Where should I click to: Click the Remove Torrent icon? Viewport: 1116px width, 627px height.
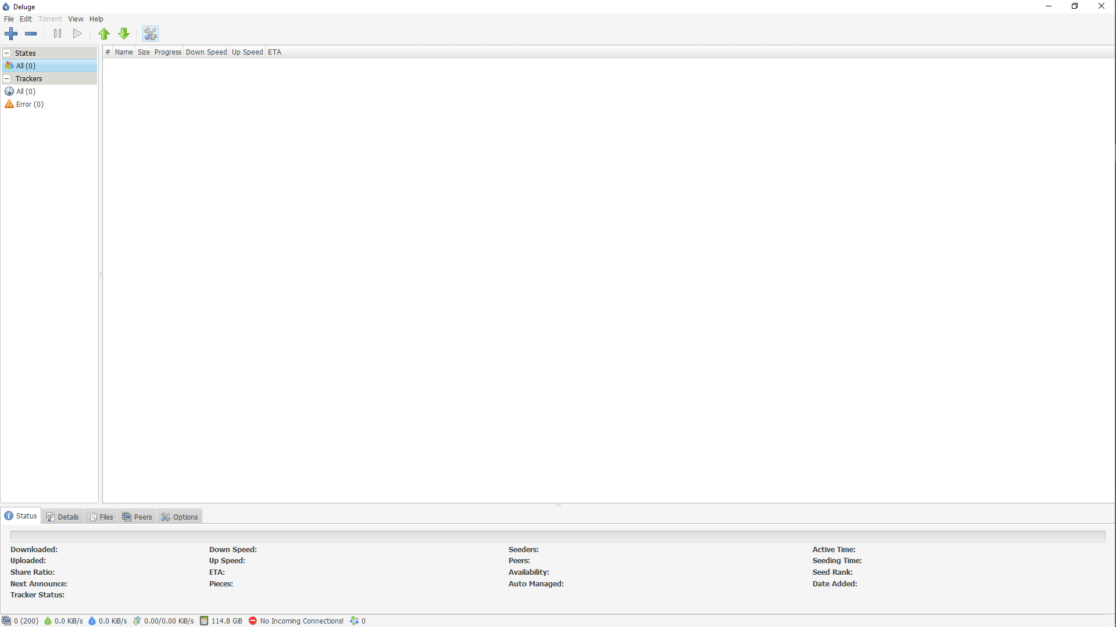coord(31,34)
